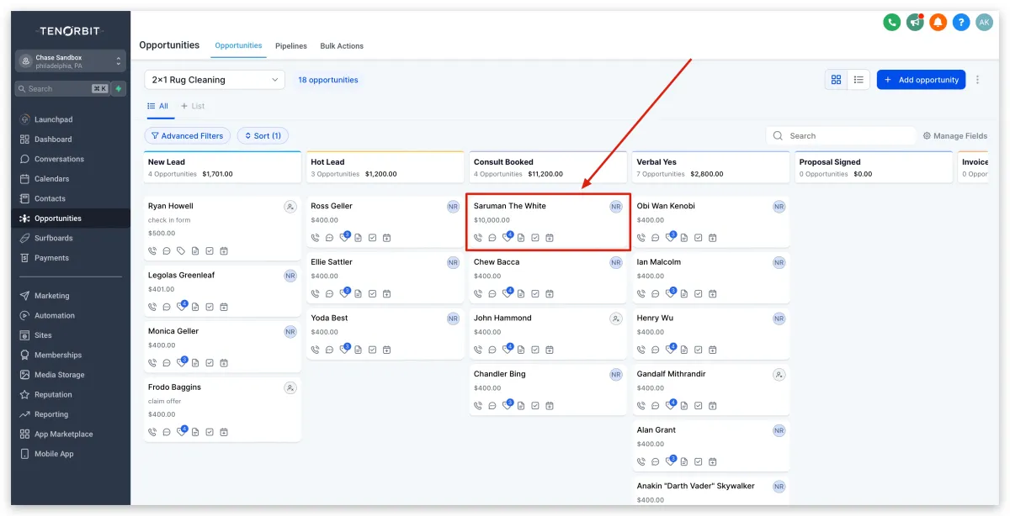Open the Sort (1) dropdown

(x=263, y=135)
